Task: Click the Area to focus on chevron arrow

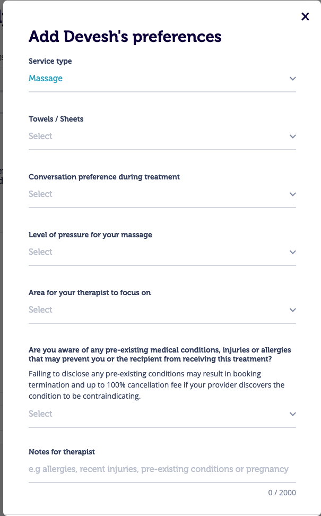Action: [292, 310]
